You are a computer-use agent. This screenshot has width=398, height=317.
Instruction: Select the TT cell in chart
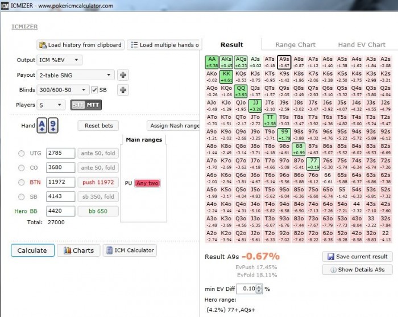pos(270,120)
